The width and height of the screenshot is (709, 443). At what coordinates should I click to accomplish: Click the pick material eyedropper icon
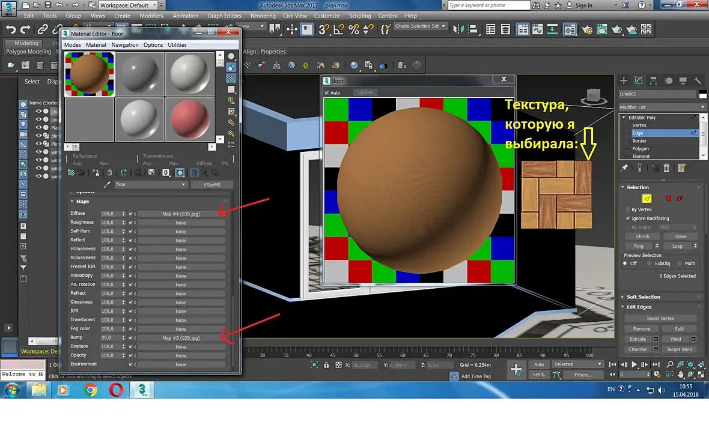pyautogui.click(x=108, y=185)
